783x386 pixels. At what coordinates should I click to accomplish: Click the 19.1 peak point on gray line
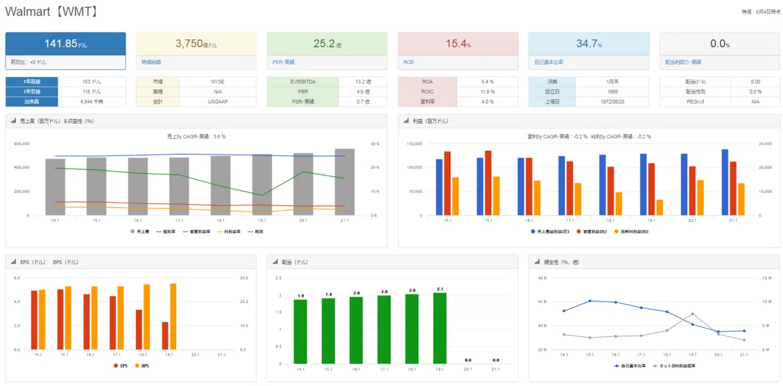click(x=692, y=314)
